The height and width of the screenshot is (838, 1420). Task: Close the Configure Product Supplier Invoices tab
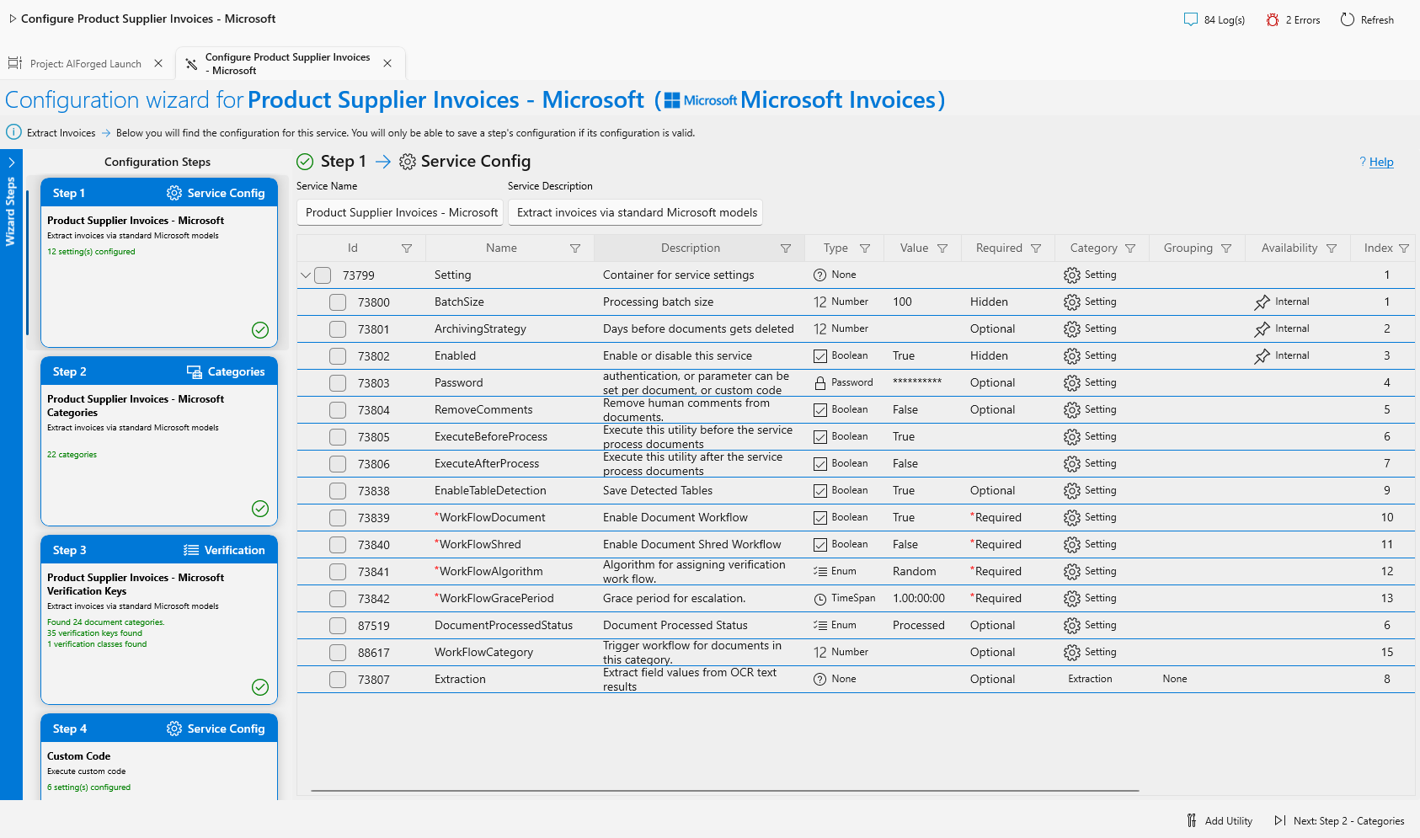(x=387, y=63)
